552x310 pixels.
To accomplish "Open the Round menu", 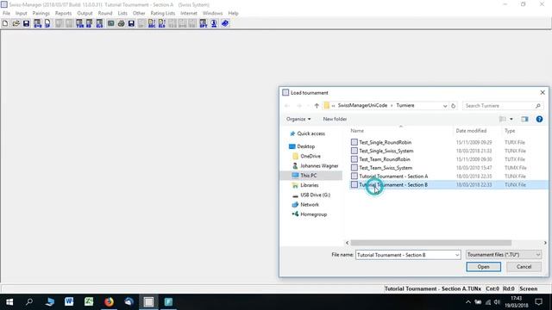I will click(x=105, y=14).
